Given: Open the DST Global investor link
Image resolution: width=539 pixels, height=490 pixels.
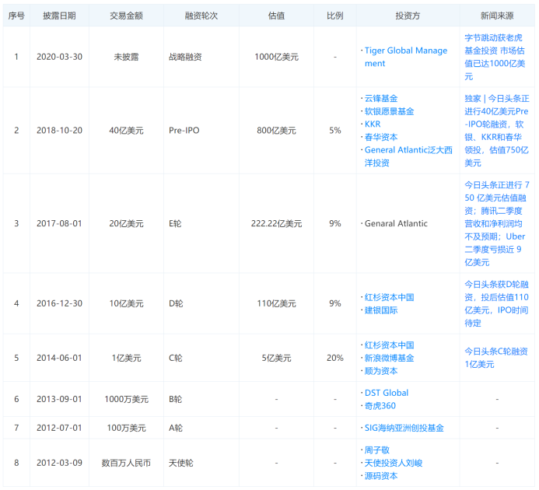Looking at the screenshot, I should 387,393.
